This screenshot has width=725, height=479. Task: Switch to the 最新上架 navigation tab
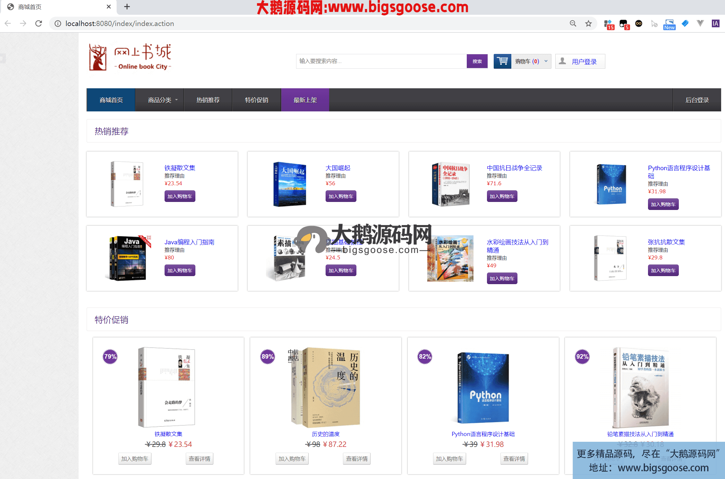coord(305,100)
